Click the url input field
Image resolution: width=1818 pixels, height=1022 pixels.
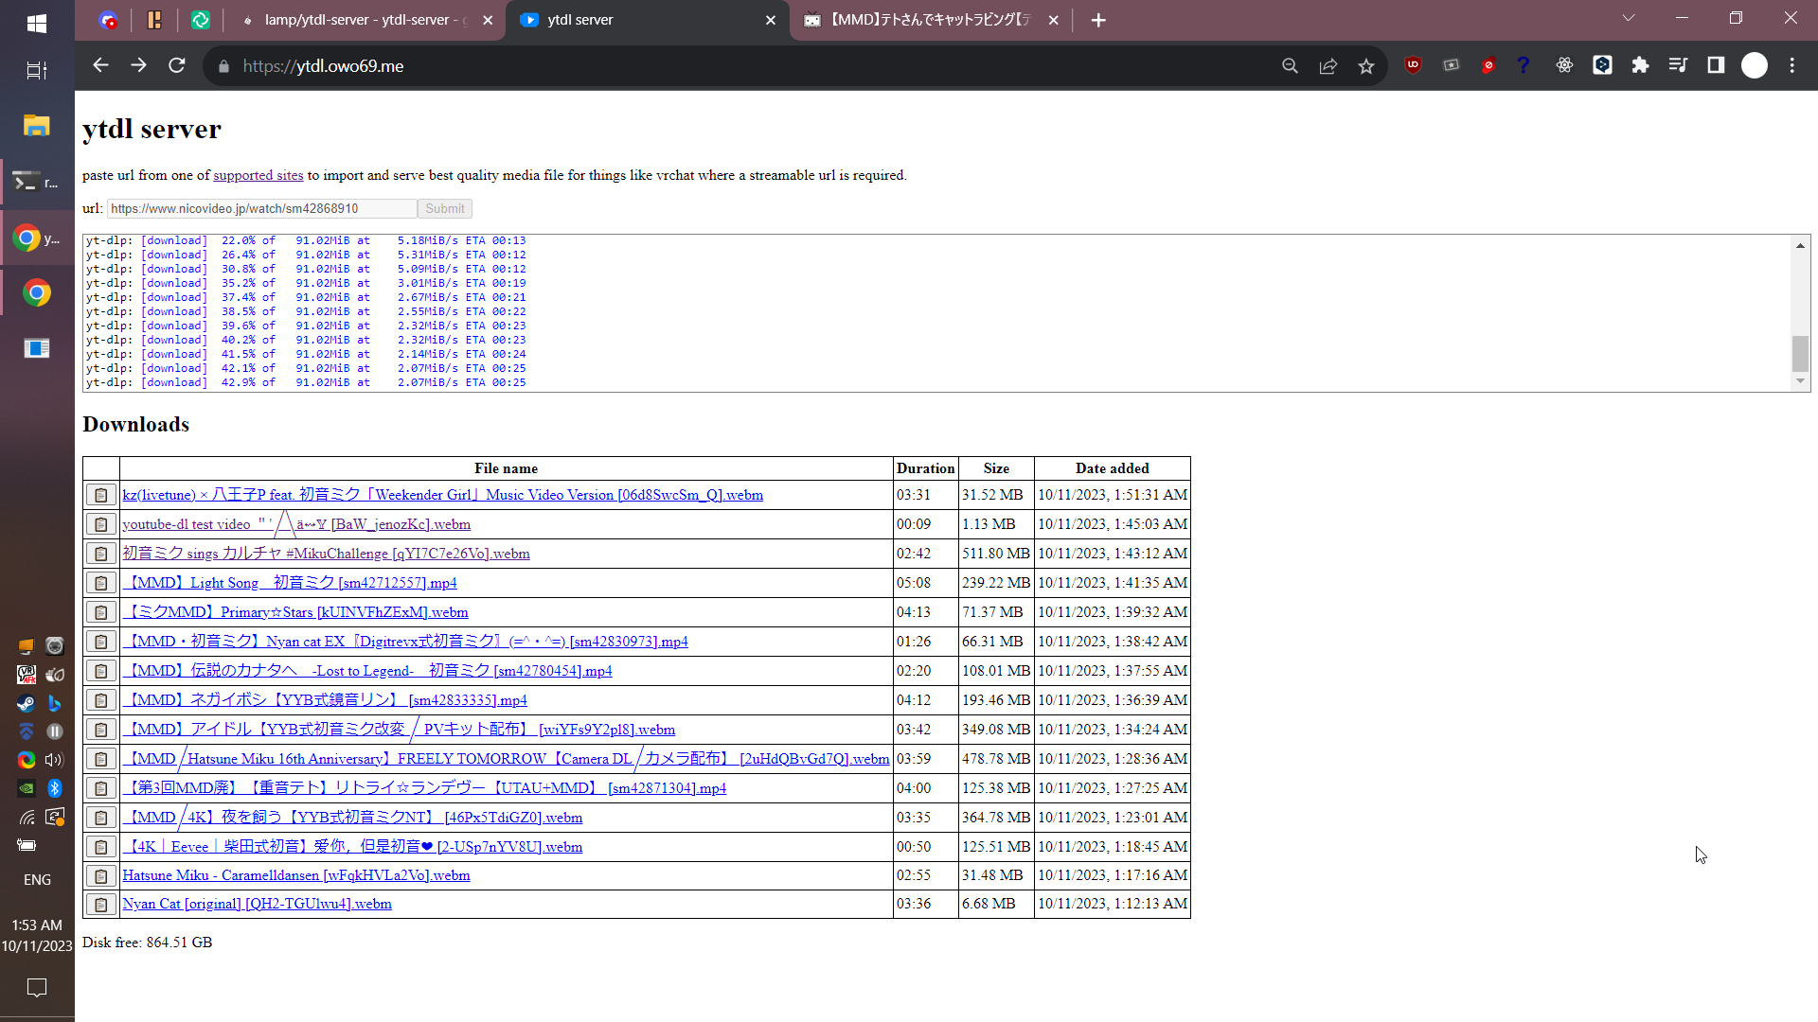point(261,208)
